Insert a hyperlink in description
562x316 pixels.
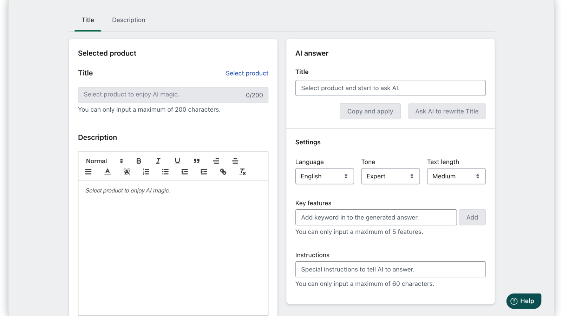click(223, 172)
